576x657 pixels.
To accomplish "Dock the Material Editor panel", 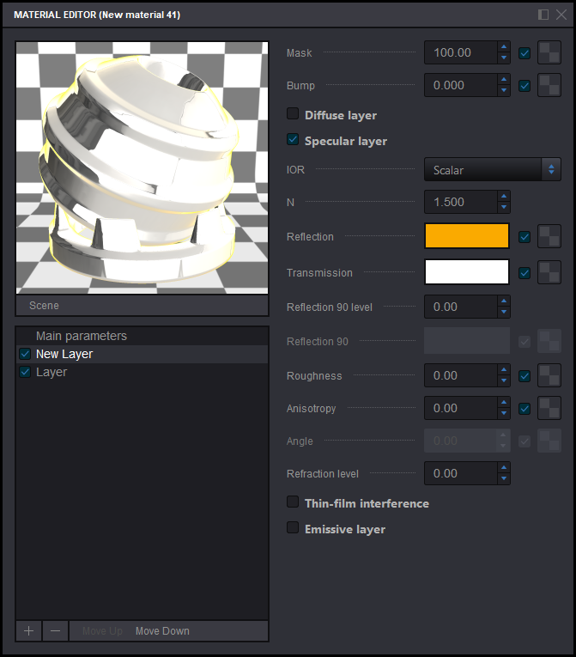I will (x=543, y=15).
